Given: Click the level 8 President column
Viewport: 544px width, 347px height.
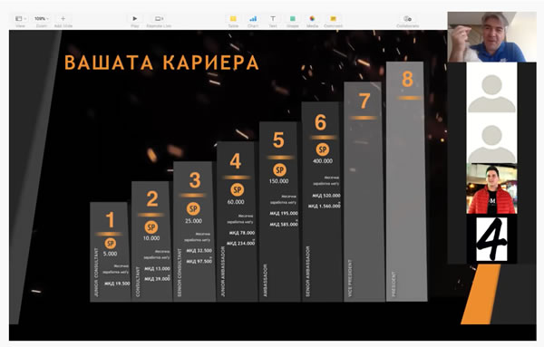Looking at the screenshot, I should tap(406, 181).
